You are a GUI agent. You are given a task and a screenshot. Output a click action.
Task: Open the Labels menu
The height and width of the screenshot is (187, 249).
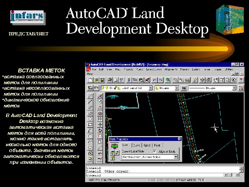coord(196,69)
